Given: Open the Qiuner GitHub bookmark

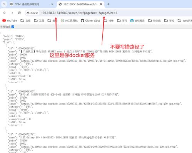Looking at the screenshot, I should click(x=90, y=20).
